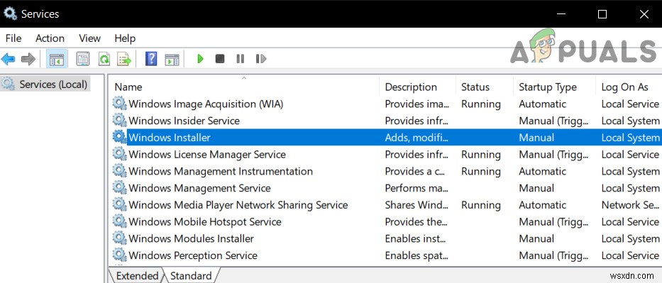The image size is (662, 283).
Task: Switch to the Standard tab
Action: [x=191, y=276]
